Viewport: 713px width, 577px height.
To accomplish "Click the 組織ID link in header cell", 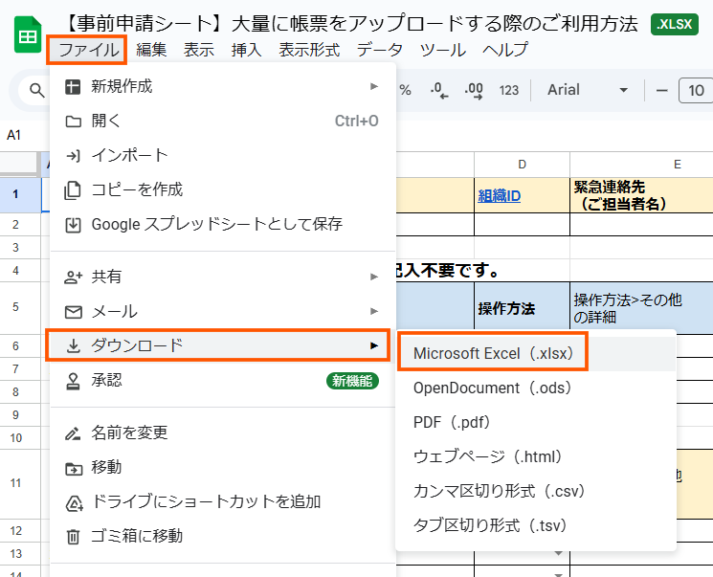I will click(499, 195).
